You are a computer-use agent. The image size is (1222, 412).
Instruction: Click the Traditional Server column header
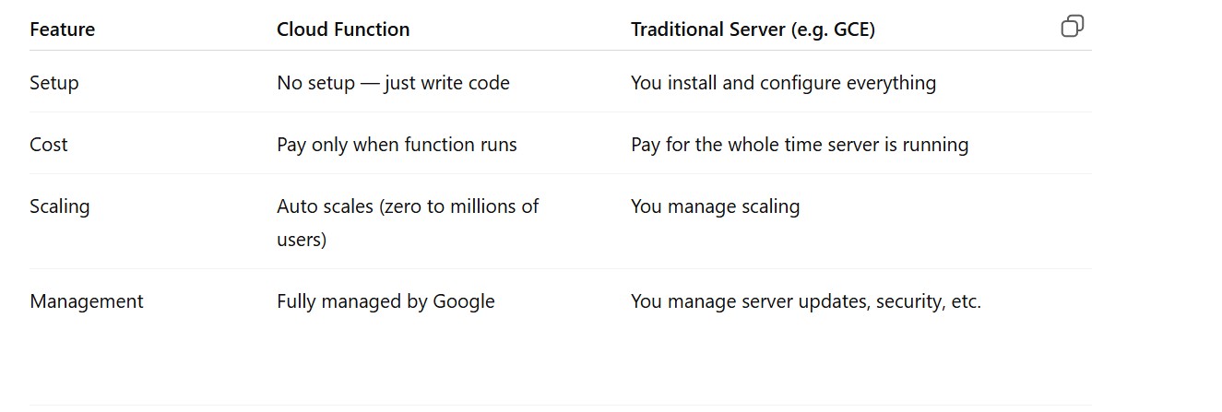753,29
